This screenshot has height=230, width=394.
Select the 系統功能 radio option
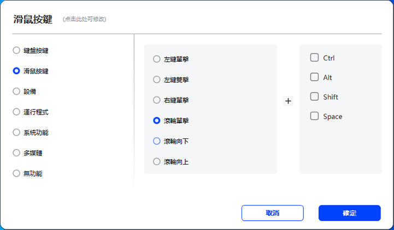(16, 132)
